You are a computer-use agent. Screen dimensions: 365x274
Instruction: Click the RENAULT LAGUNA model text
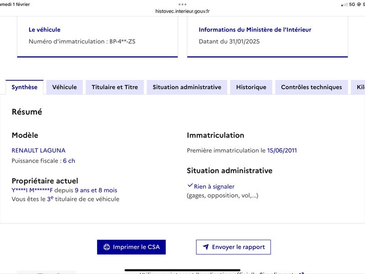(39, 151)
